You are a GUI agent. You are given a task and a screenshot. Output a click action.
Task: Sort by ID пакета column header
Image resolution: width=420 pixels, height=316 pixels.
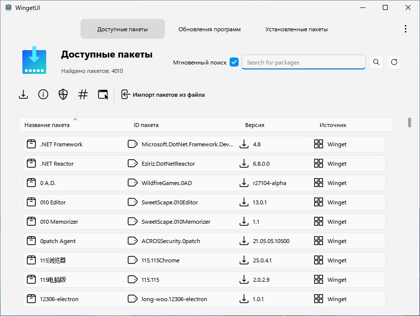(146, 125)
